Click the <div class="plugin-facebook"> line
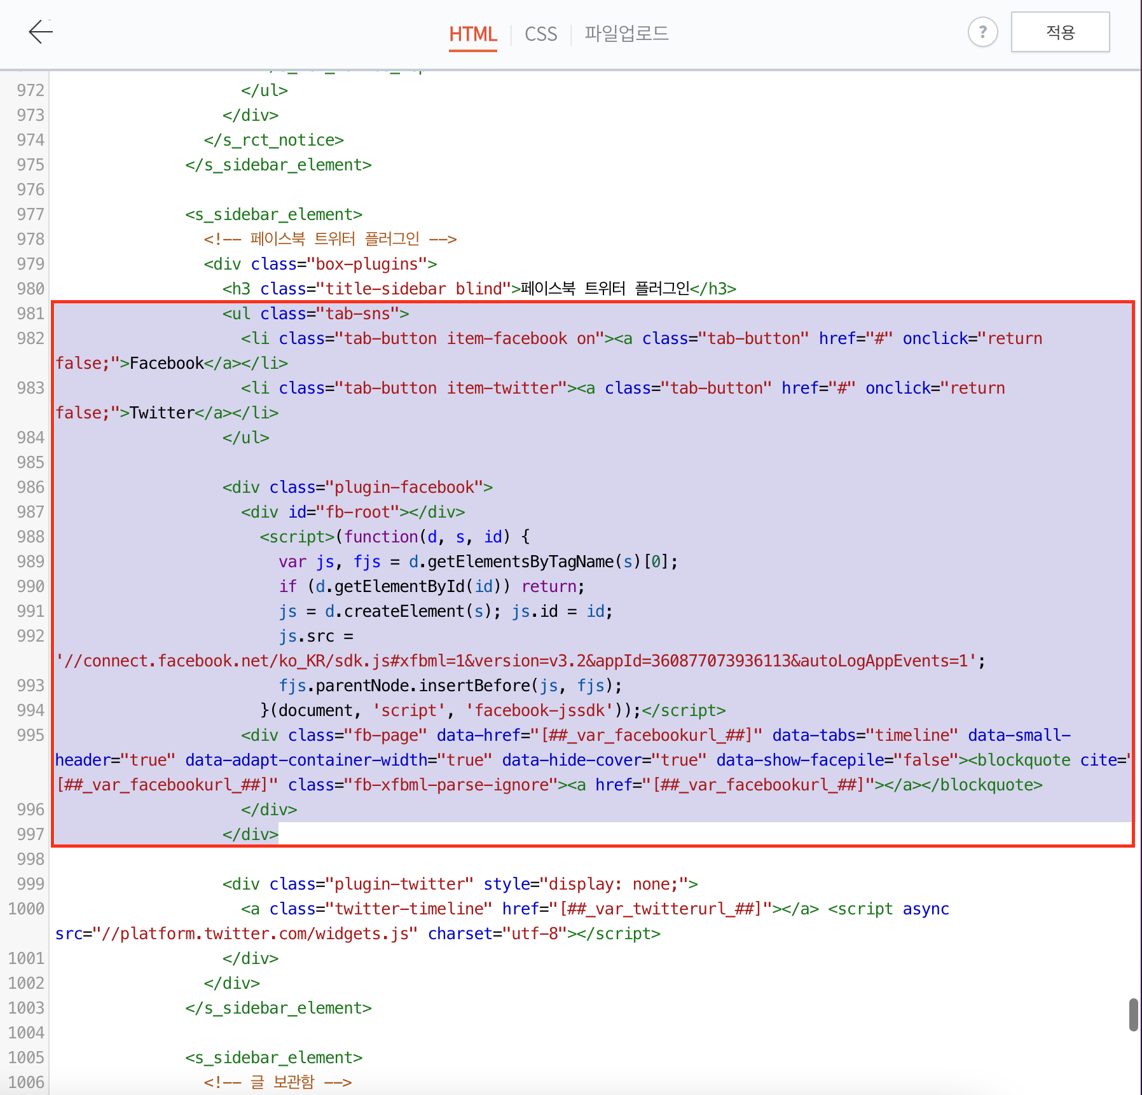Image resolution: width=1142 pixels, height=1095 pixels. (357, 487)
